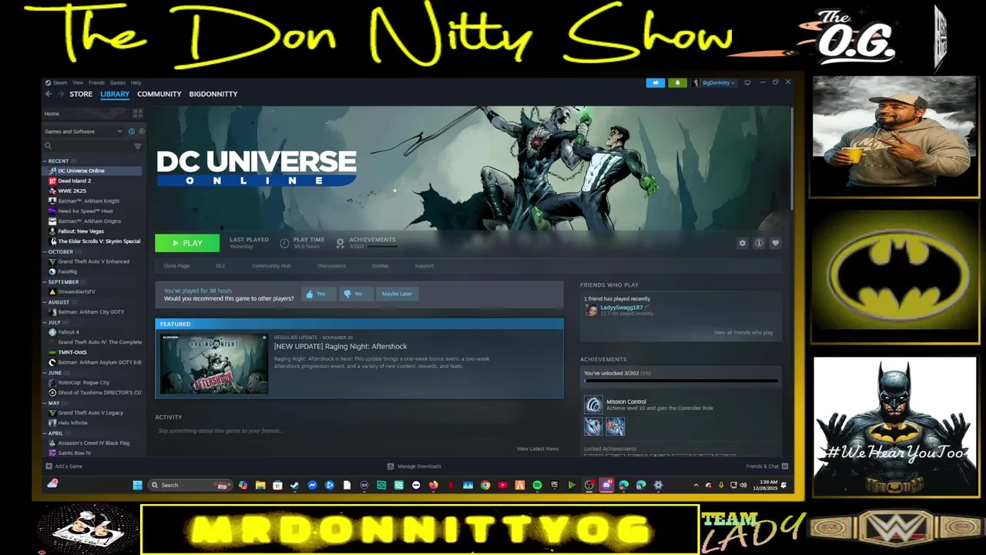Open Discord from the taskbar
986x555 pixels.
tap(606, 485)
